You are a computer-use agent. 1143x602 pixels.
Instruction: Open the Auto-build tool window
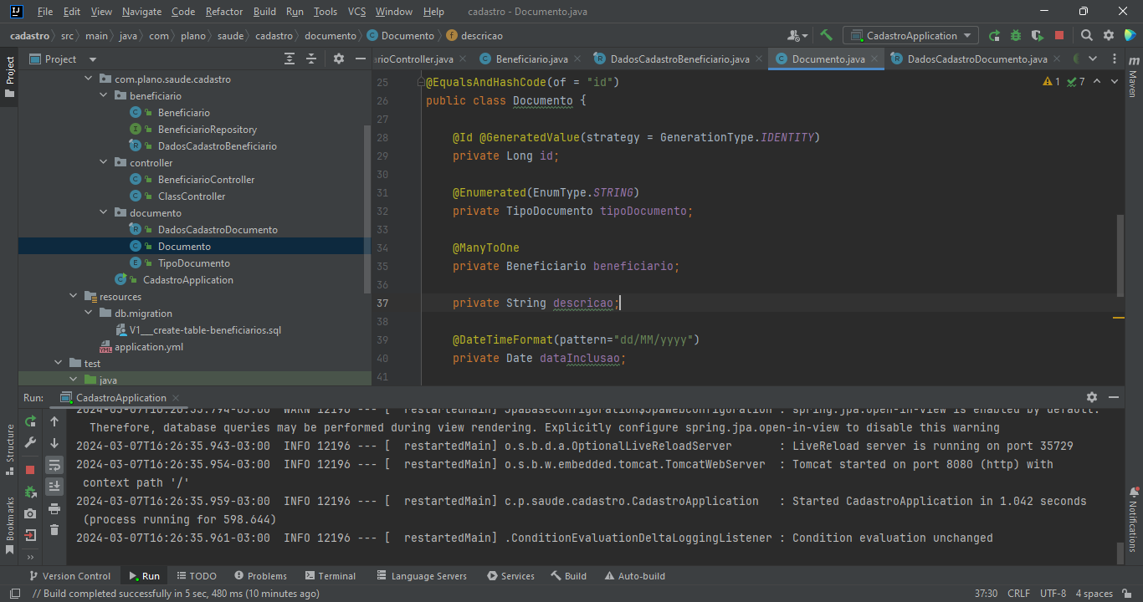634,576
